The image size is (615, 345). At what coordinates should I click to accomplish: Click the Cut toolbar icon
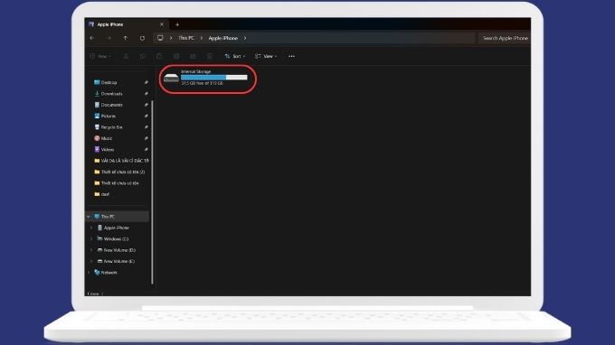coord(126,56)
